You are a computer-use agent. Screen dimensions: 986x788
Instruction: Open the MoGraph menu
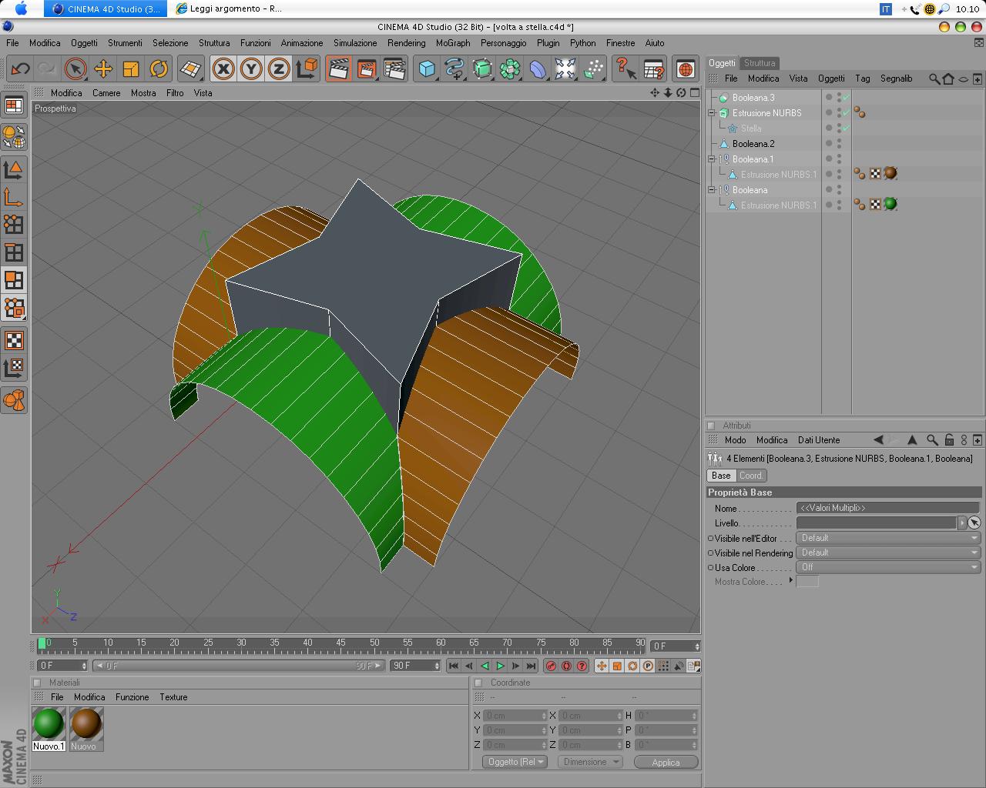click(452, 43)
